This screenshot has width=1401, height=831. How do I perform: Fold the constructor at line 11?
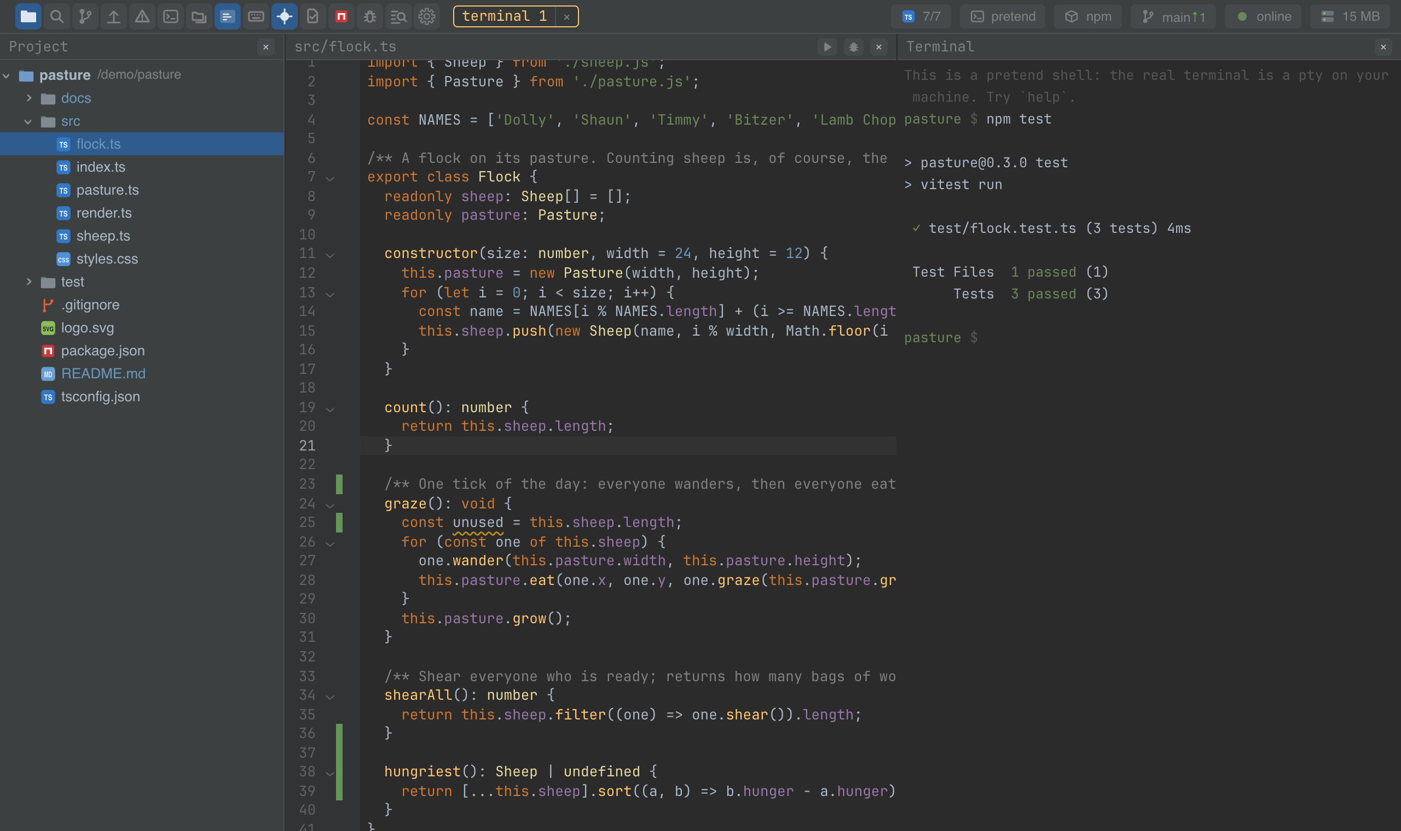coord(330,255)
